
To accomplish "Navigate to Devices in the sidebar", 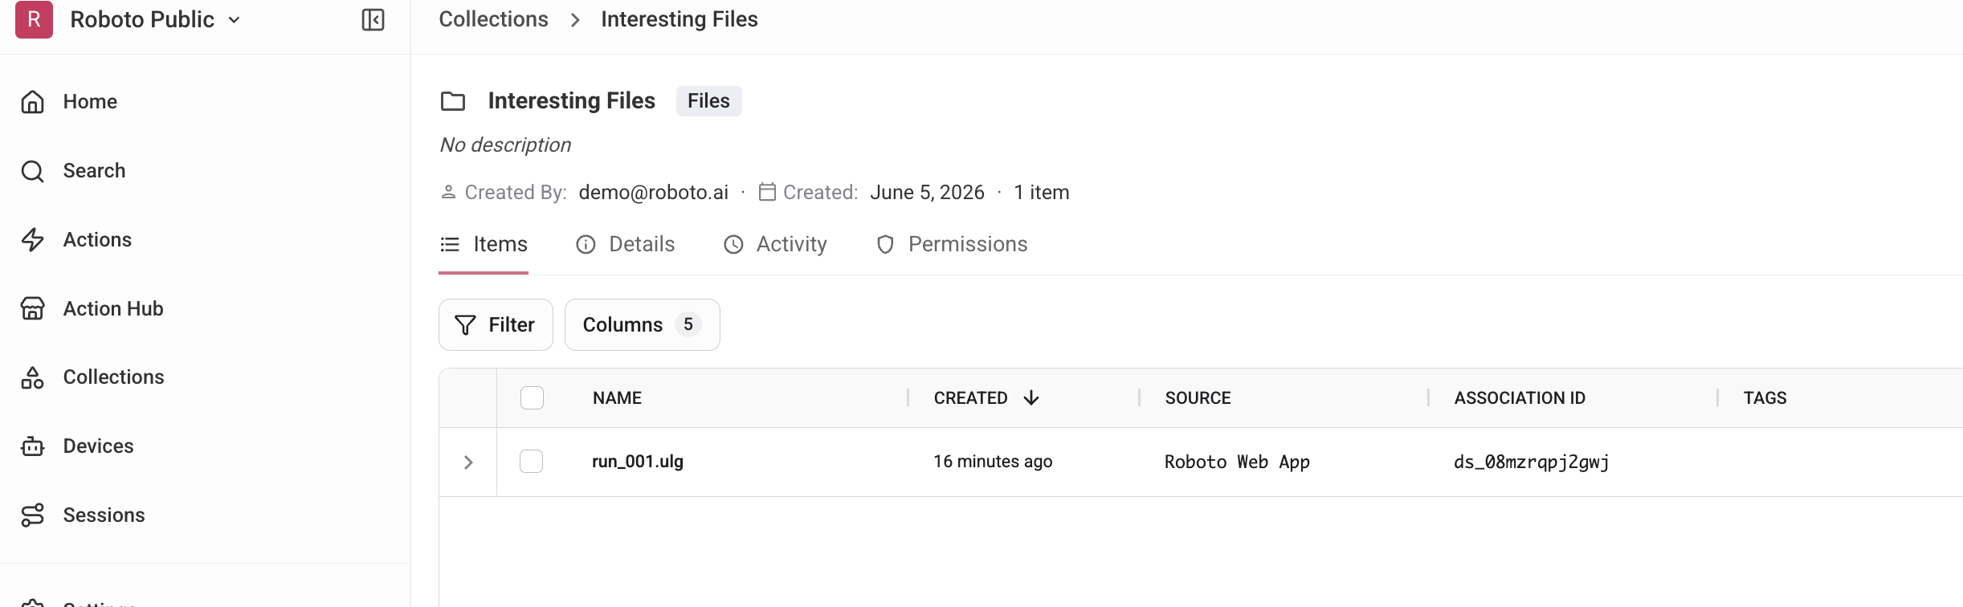I will (98, 446).
